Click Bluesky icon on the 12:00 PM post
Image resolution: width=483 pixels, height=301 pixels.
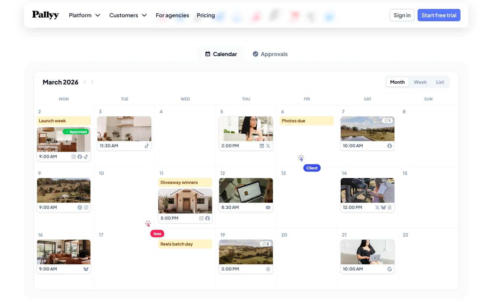[383, 207]
